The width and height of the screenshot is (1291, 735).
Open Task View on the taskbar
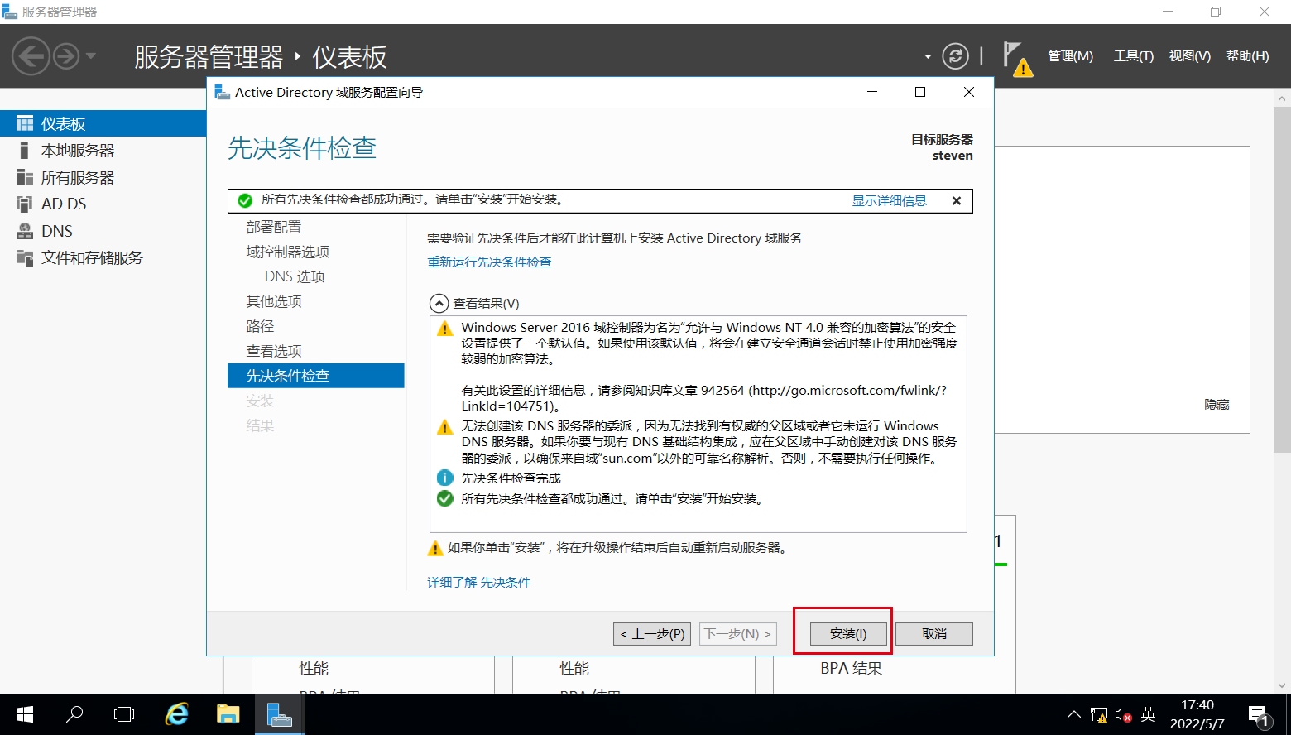tap(124, 714)
